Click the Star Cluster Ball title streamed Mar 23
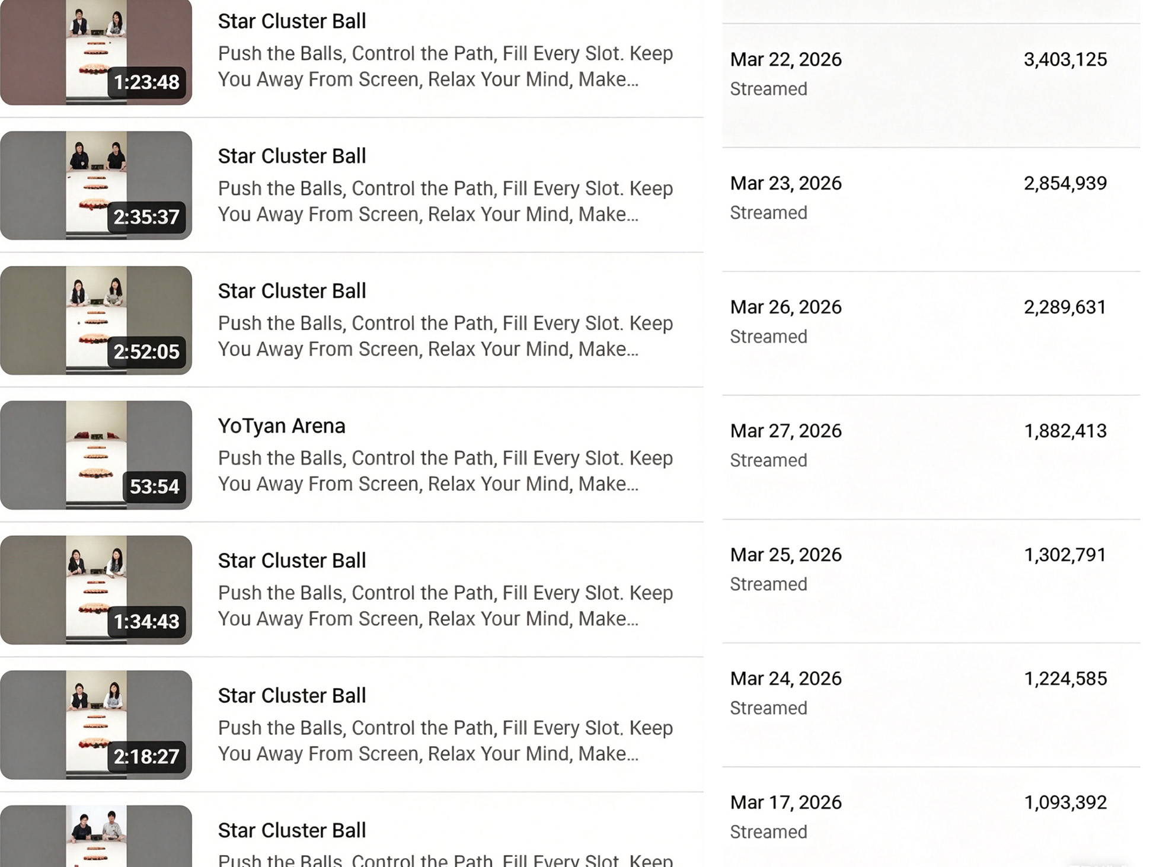Viewport: 1156px width, 867px height. click(292, 156)
